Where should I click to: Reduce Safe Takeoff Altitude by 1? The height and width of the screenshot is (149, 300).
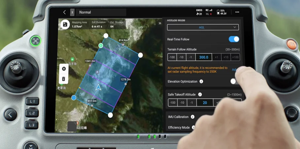click(x=192, y=103)
